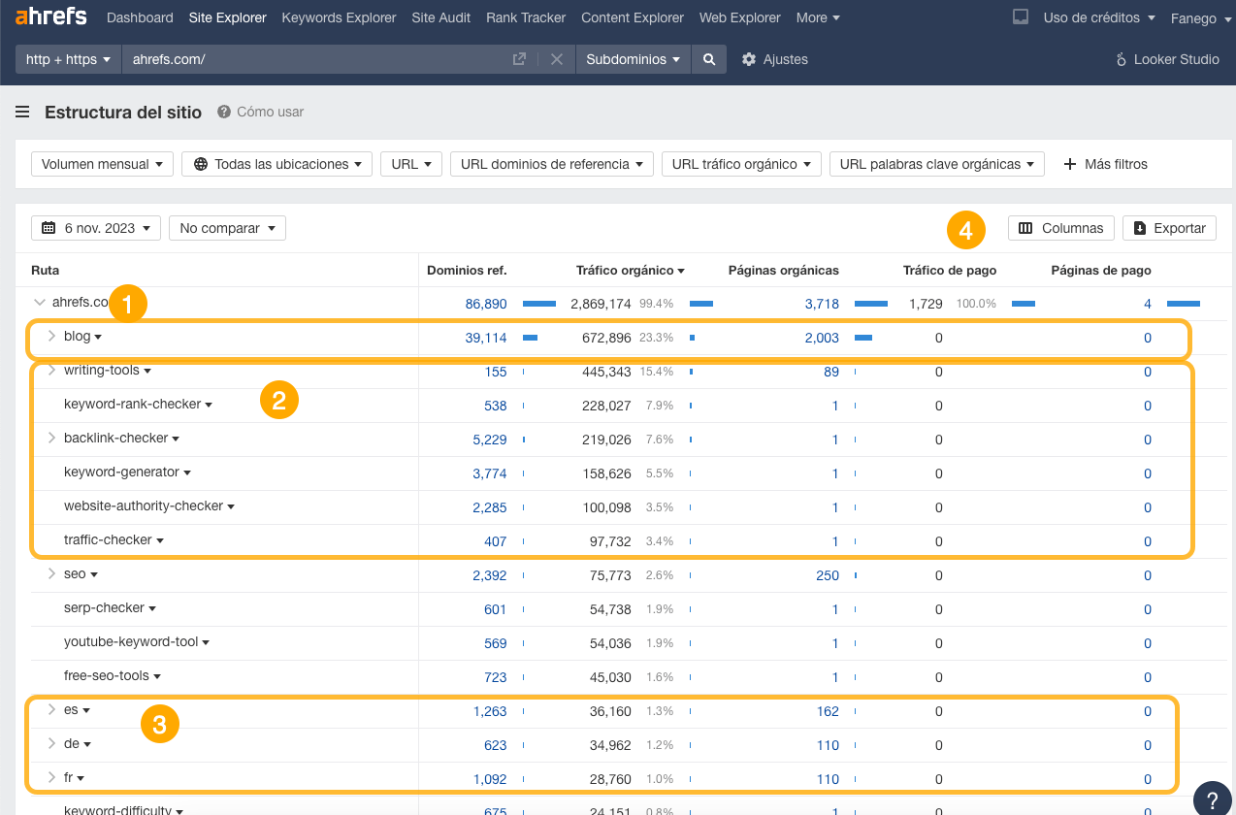1236x815 pixels.
Task: Check Uso de créditos via the monitor icon
Action: 1020,16
